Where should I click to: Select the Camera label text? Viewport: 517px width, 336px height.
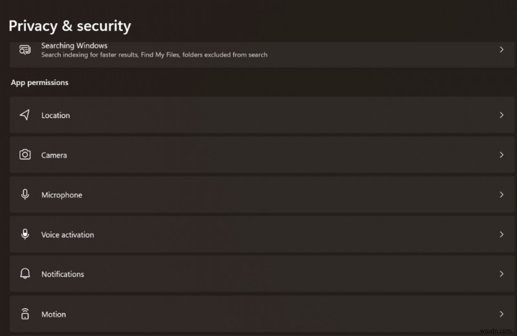[54, 155]
